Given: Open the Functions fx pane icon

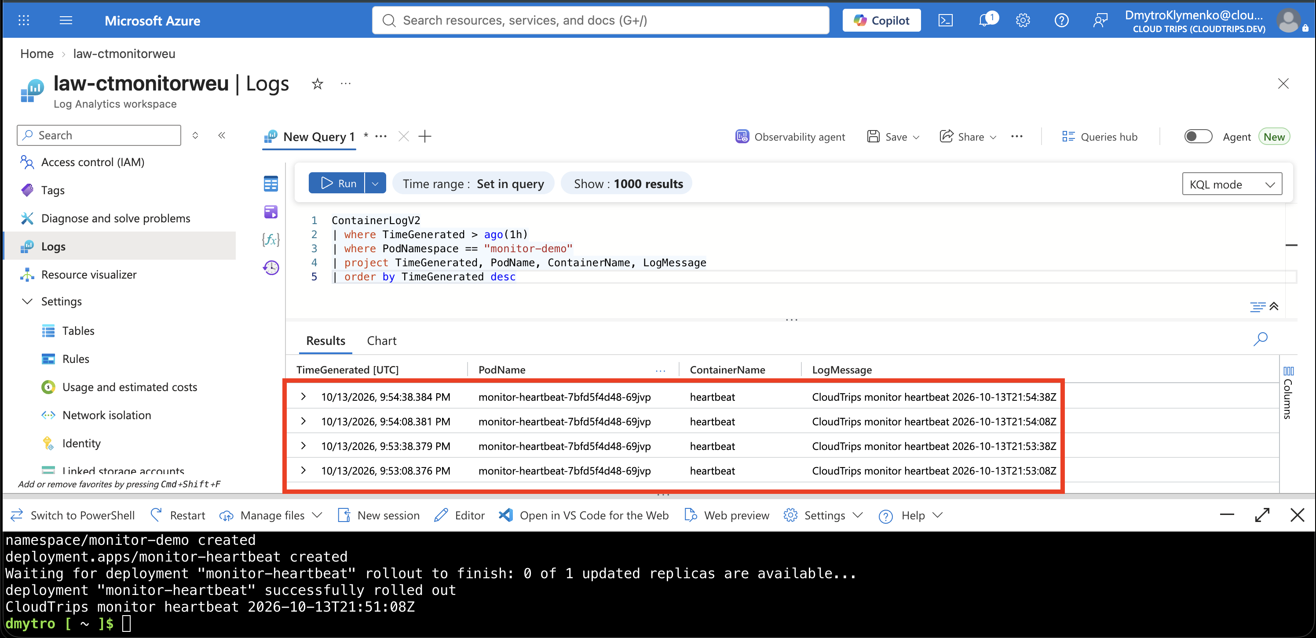Looking at the screenshot, I should tap(271, 239).
